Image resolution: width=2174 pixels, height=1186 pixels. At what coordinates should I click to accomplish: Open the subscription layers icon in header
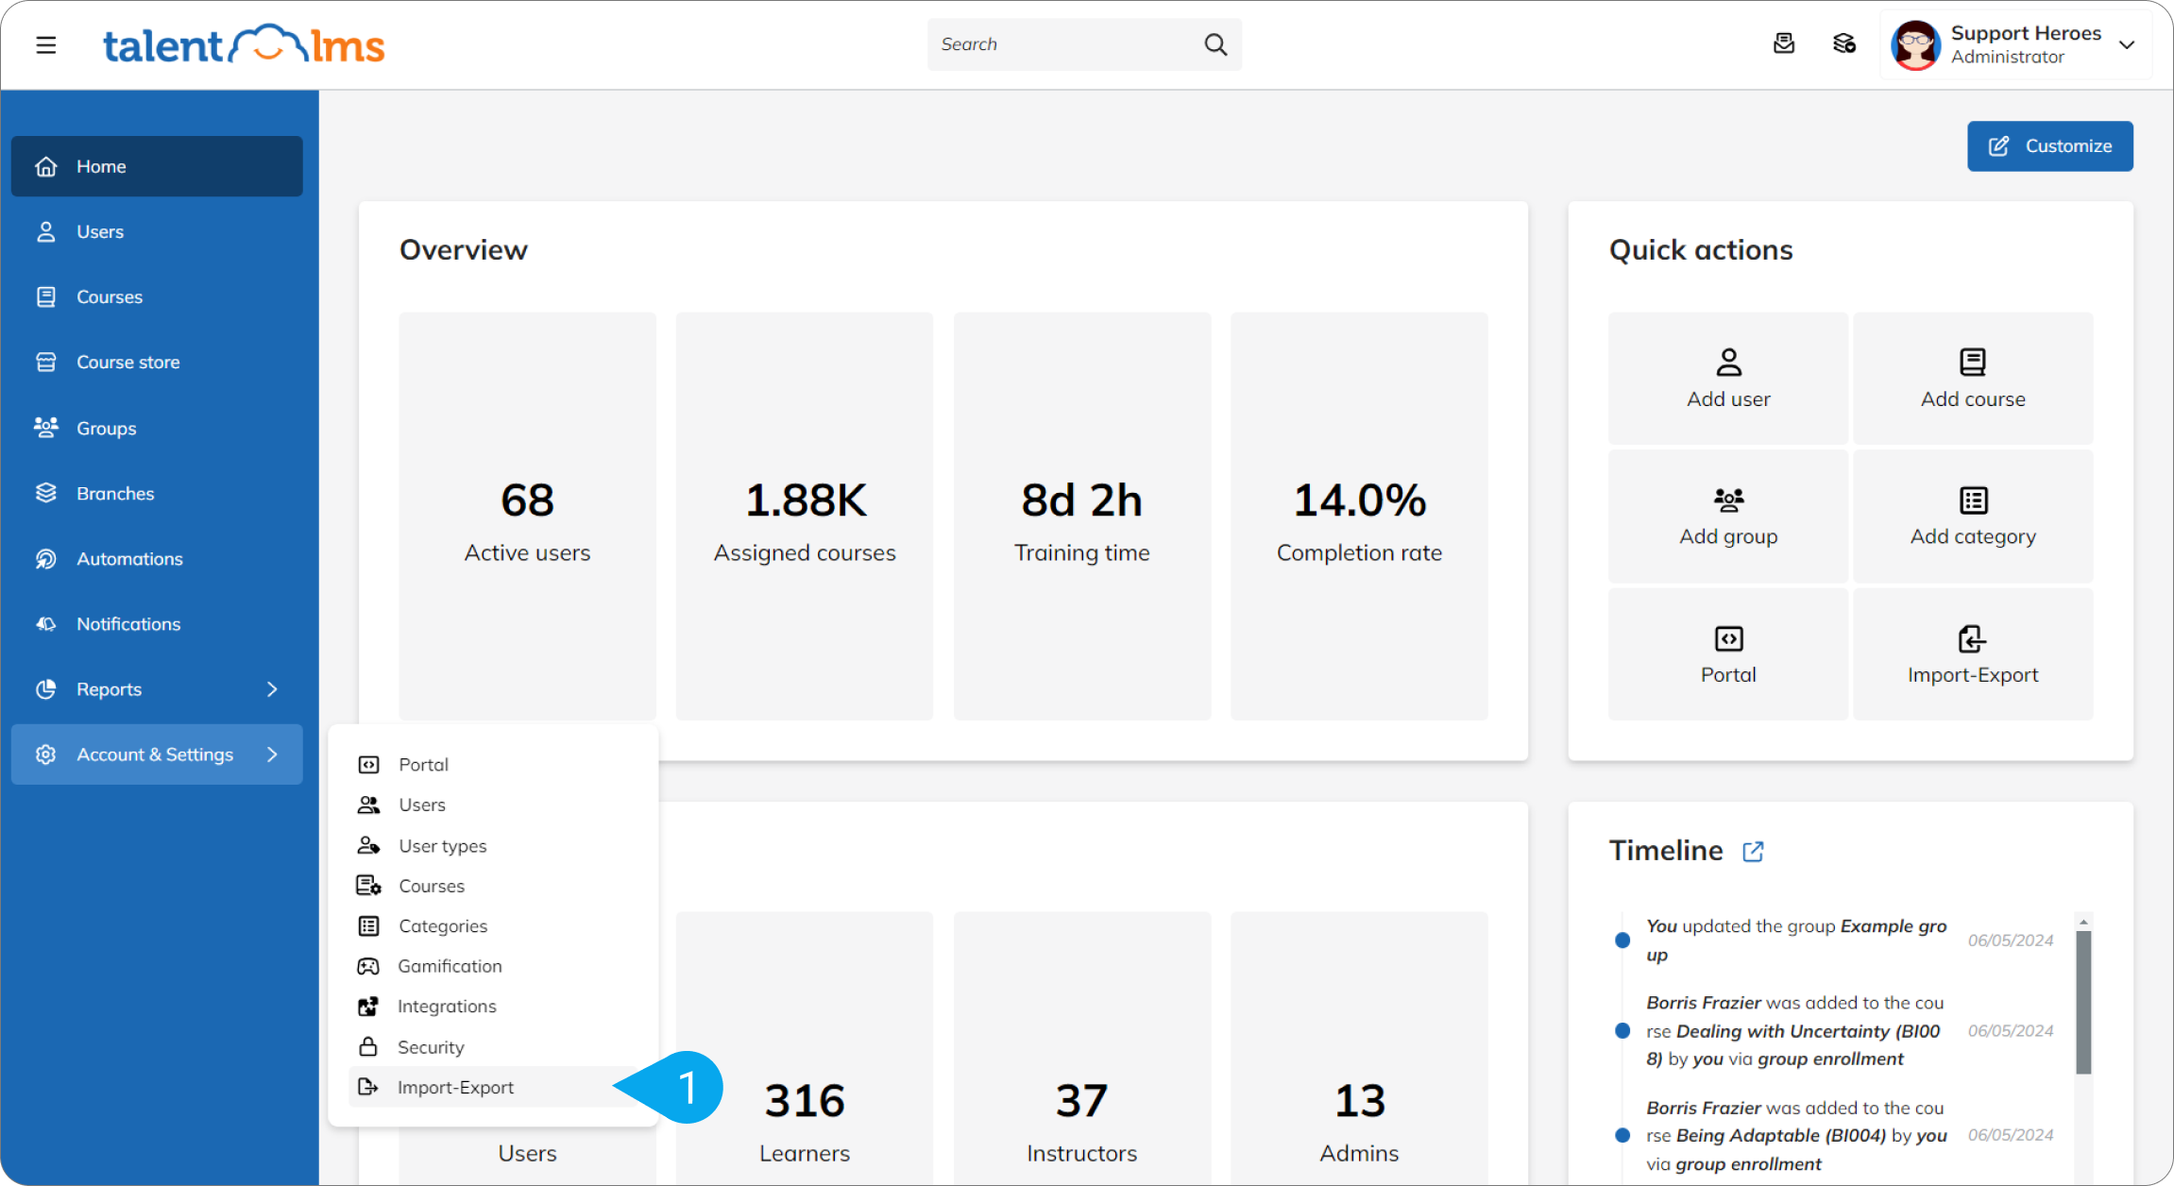pos(1844,43)
